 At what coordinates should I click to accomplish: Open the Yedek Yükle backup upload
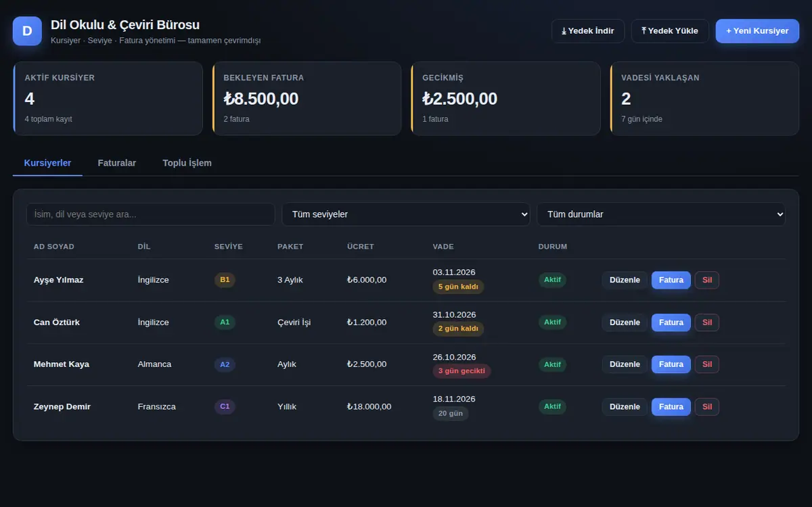(670, 31)
